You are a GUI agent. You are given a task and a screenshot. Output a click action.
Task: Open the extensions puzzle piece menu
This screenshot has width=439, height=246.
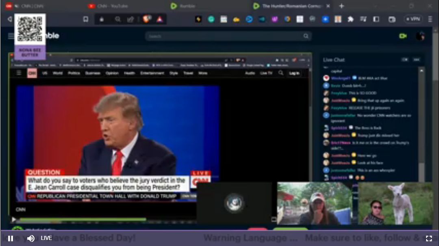pyautogui.click(x=350, y=19)
